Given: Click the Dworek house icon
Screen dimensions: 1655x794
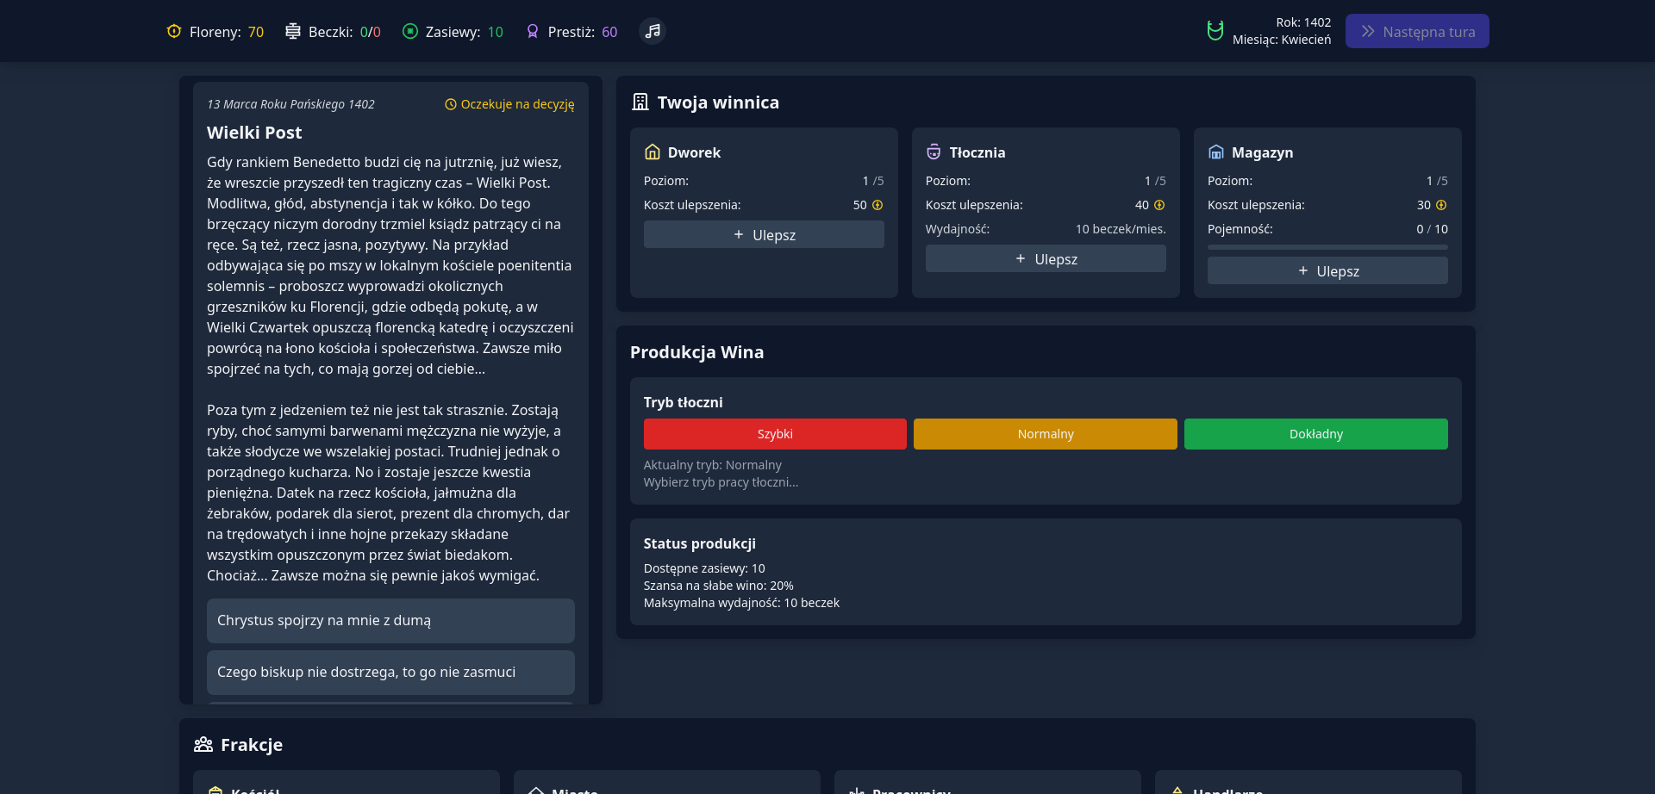Looking at the screenshot, I should point(653,152).
